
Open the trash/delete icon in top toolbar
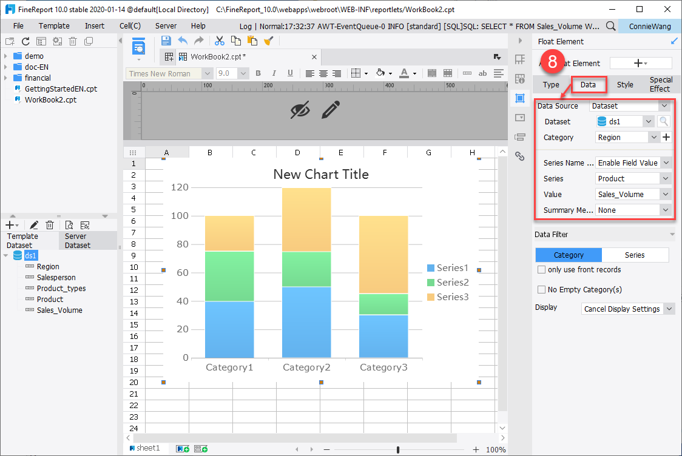[73, 41]
